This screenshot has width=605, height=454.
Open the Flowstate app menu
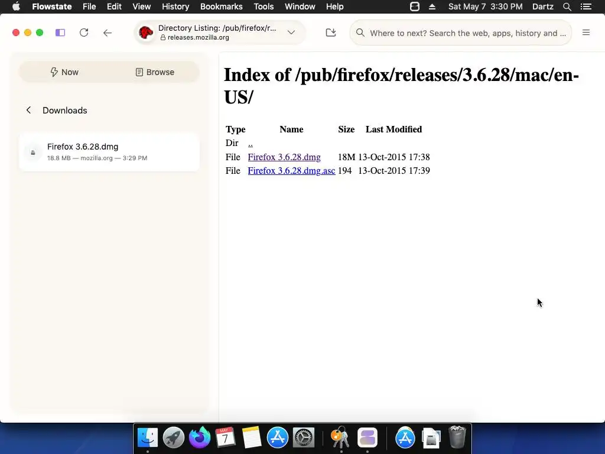pos(52,7)
